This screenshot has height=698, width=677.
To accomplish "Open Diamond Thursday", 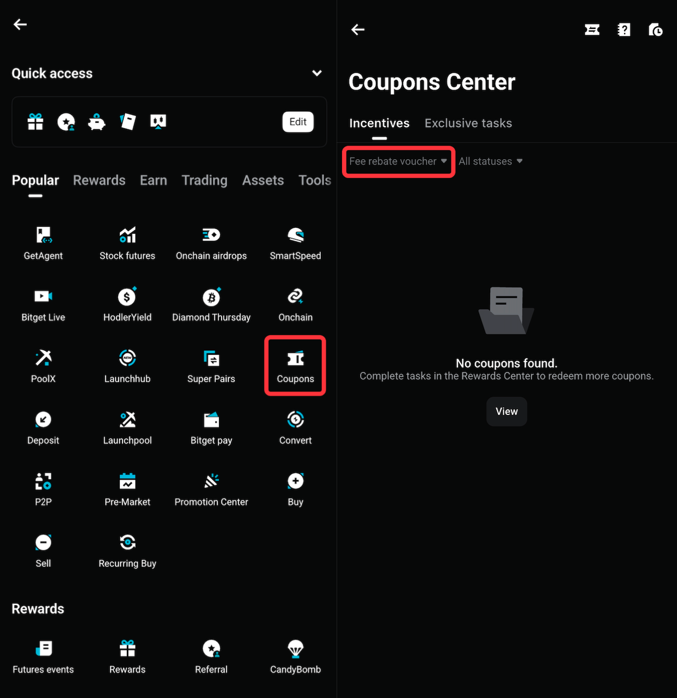I will pos(211,304).
